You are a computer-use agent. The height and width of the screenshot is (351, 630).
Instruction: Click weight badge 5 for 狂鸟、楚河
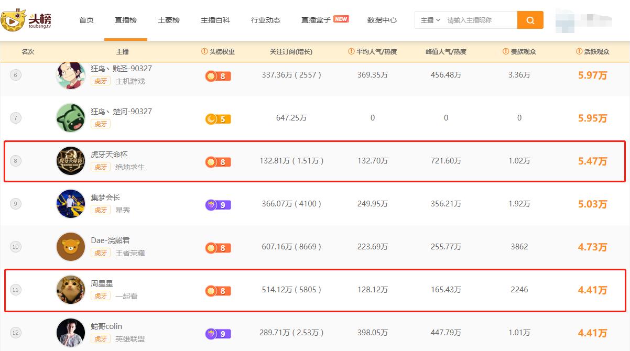[x=218, y=119]
